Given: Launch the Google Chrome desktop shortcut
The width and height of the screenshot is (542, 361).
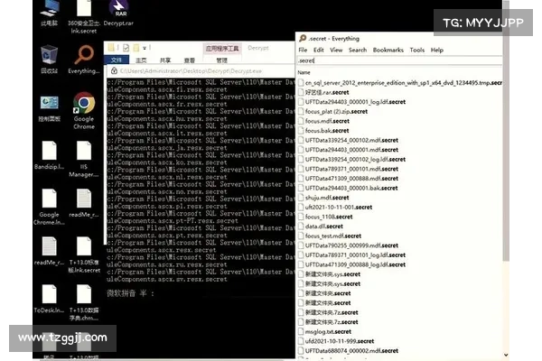Looking at the screenshot, I should (x=84, y=110).
